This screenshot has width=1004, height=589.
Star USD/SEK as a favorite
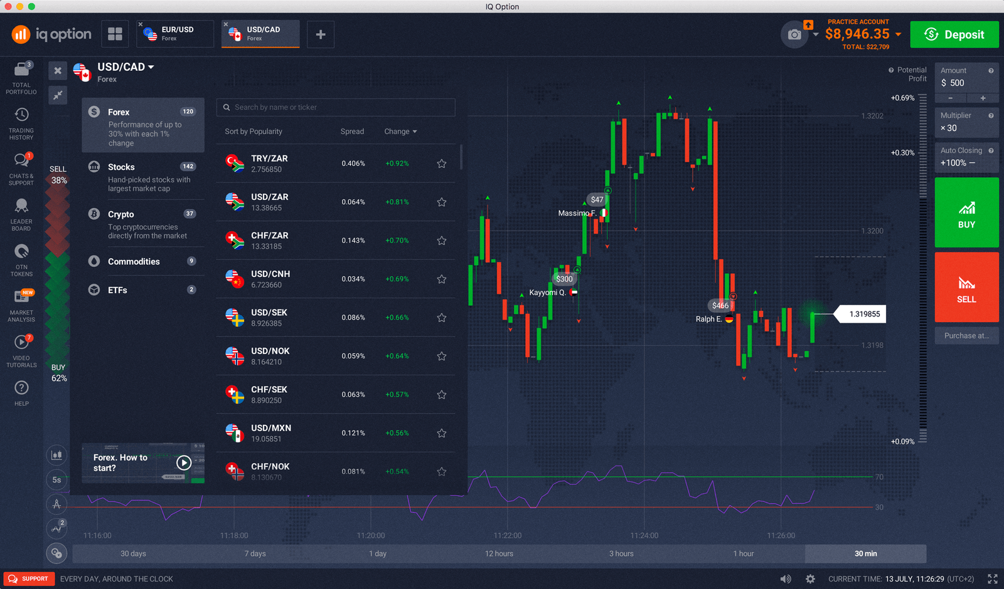pos(441,317)
